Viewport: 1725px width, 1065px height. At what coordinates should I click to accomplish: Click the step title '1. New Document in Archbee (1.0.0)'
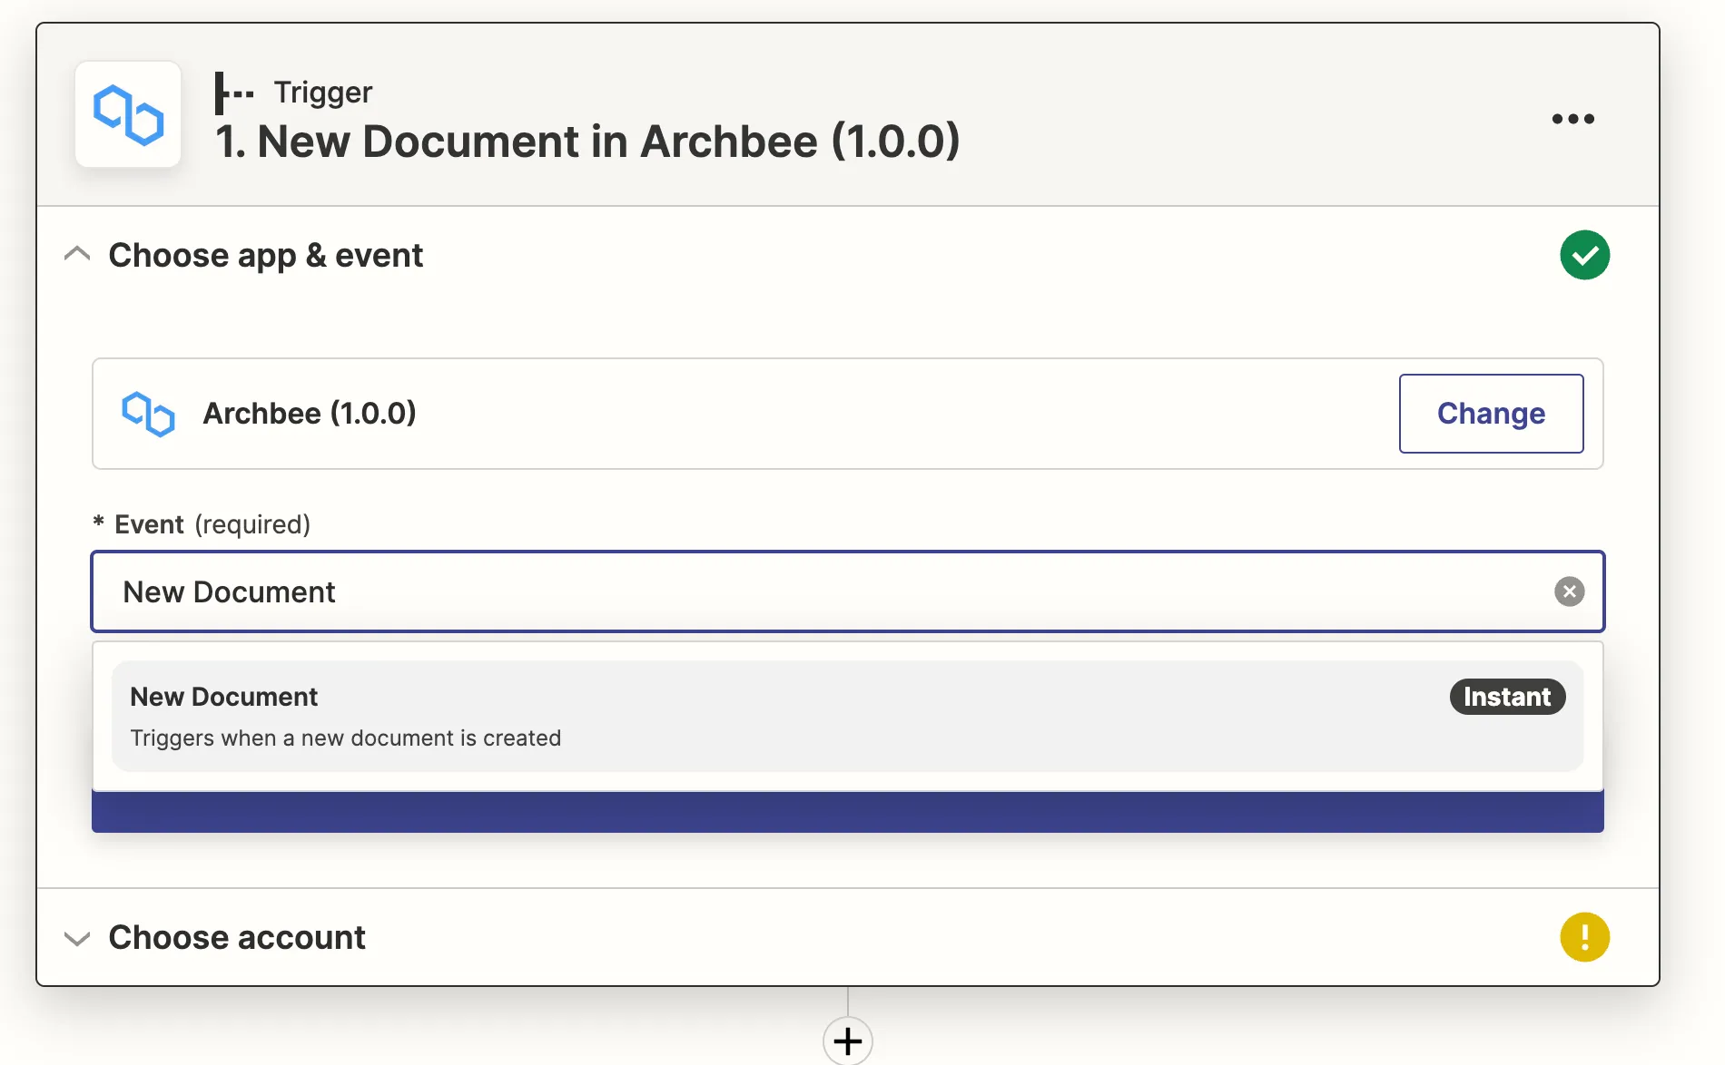pos(587,142)
